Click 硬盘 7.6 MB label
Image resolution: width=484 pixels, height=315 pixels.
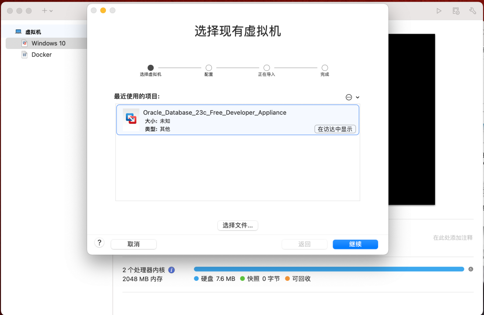click(218, 279)
